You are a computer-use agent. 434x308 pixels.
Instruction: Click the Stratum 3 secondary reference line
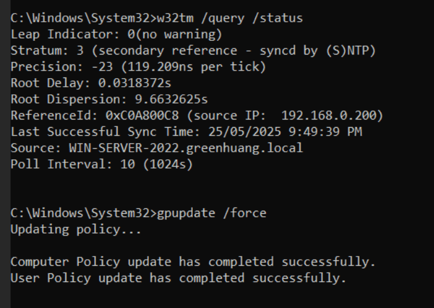tap(193, 51)
